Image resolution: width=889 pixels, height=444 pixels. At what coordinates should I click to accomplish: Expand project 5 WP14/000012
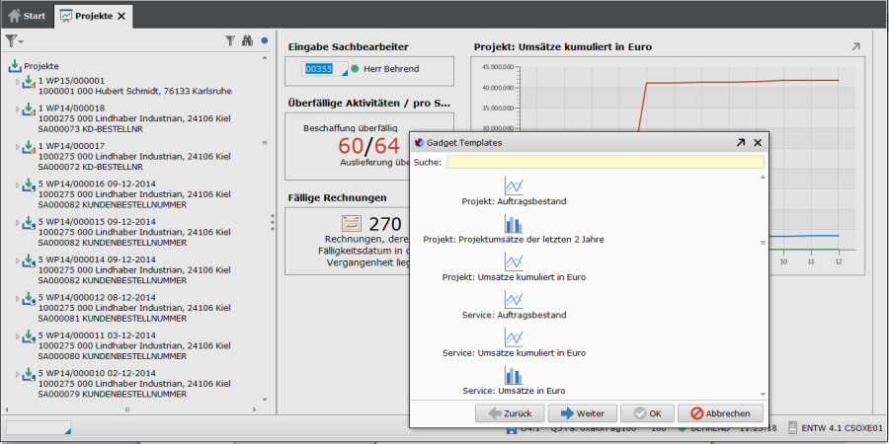pos(17,299)
